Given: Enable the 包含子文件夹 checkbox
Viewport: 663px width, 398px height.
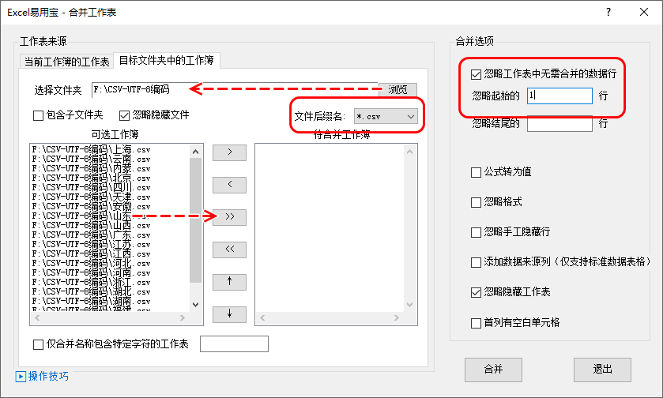Looking at the screenshot, I should tap(39, 115).
